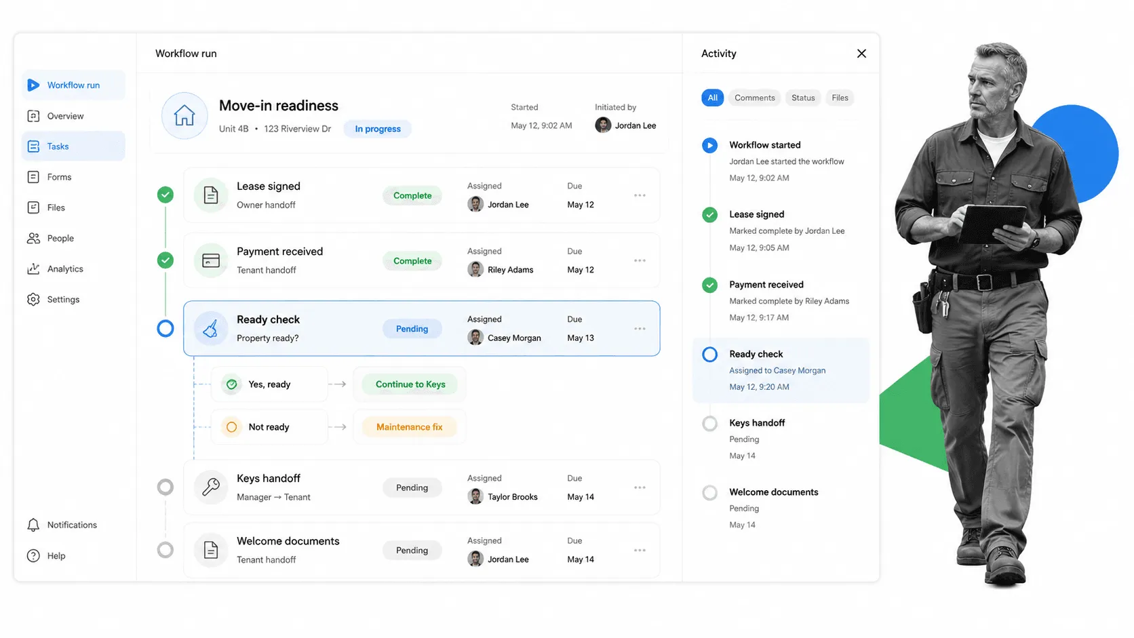
Task: Click the Ready check broom icon
Action: pyautogui.click(x=211, y=329)
